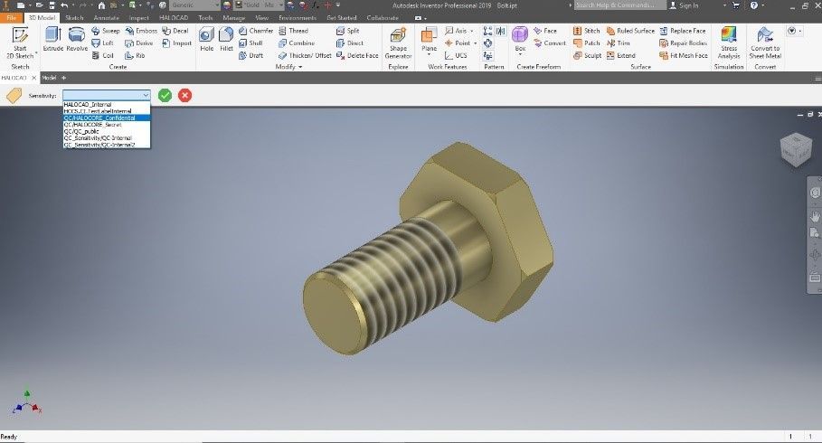Image resolution: width=822 pixels, height=443 pixels.
Task: Switch to the Inspect ribbon tab
Action: (139, 18)
